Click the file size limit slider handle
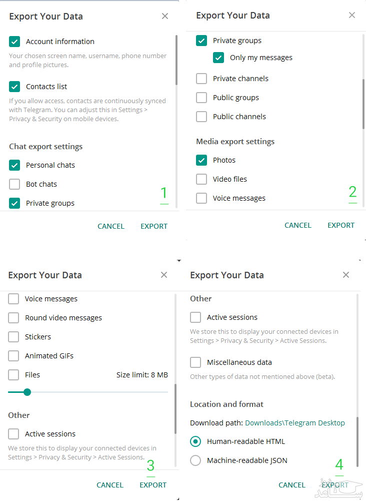The image size is (366, 501). (x=27, y=392)
